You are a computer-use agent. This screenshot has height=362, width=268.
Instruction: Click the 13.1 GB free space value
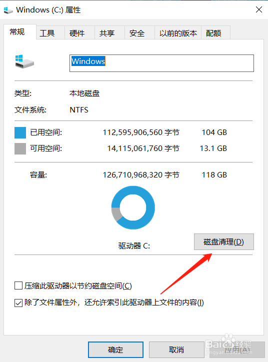[x=213, y=148]
